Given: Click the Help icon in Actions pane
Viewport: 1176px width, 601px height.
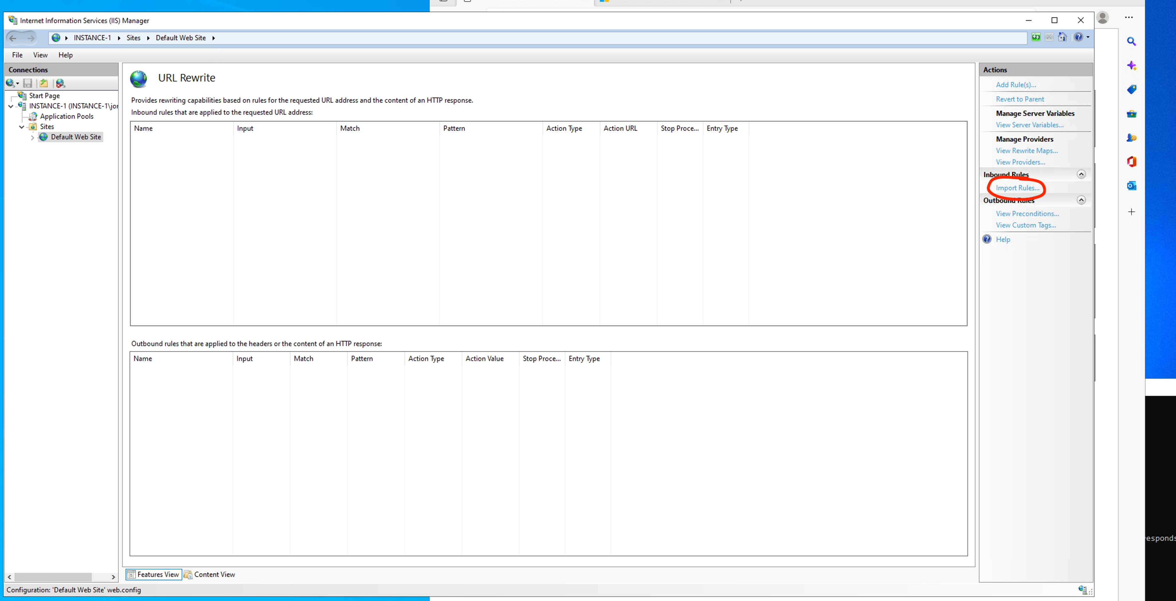Looking at the screenshot, I should [987, 239].
